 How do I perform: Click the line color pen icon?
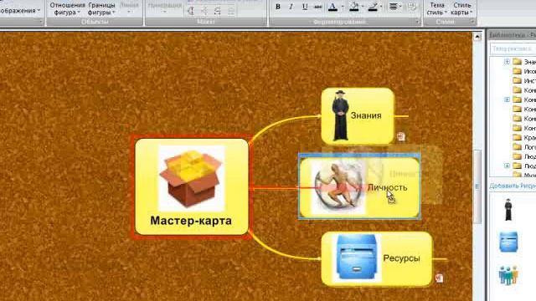373,7
